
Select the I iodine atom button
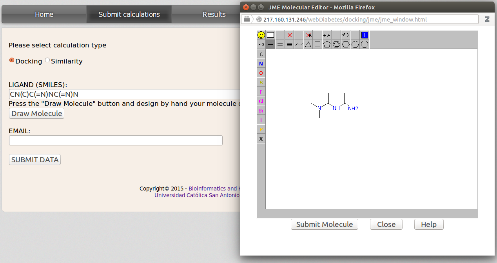[x=261, y=120]
